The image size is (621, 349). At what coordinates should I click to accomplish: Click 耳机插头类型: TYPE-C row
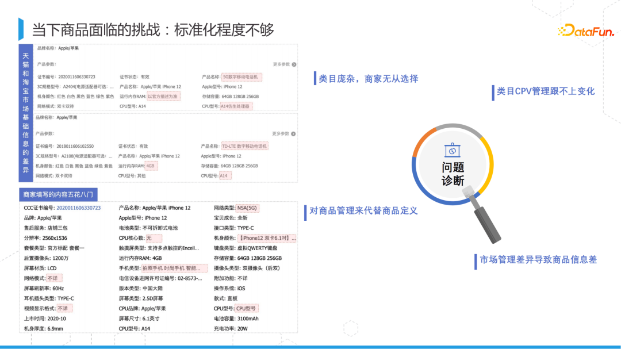(49, 298)
